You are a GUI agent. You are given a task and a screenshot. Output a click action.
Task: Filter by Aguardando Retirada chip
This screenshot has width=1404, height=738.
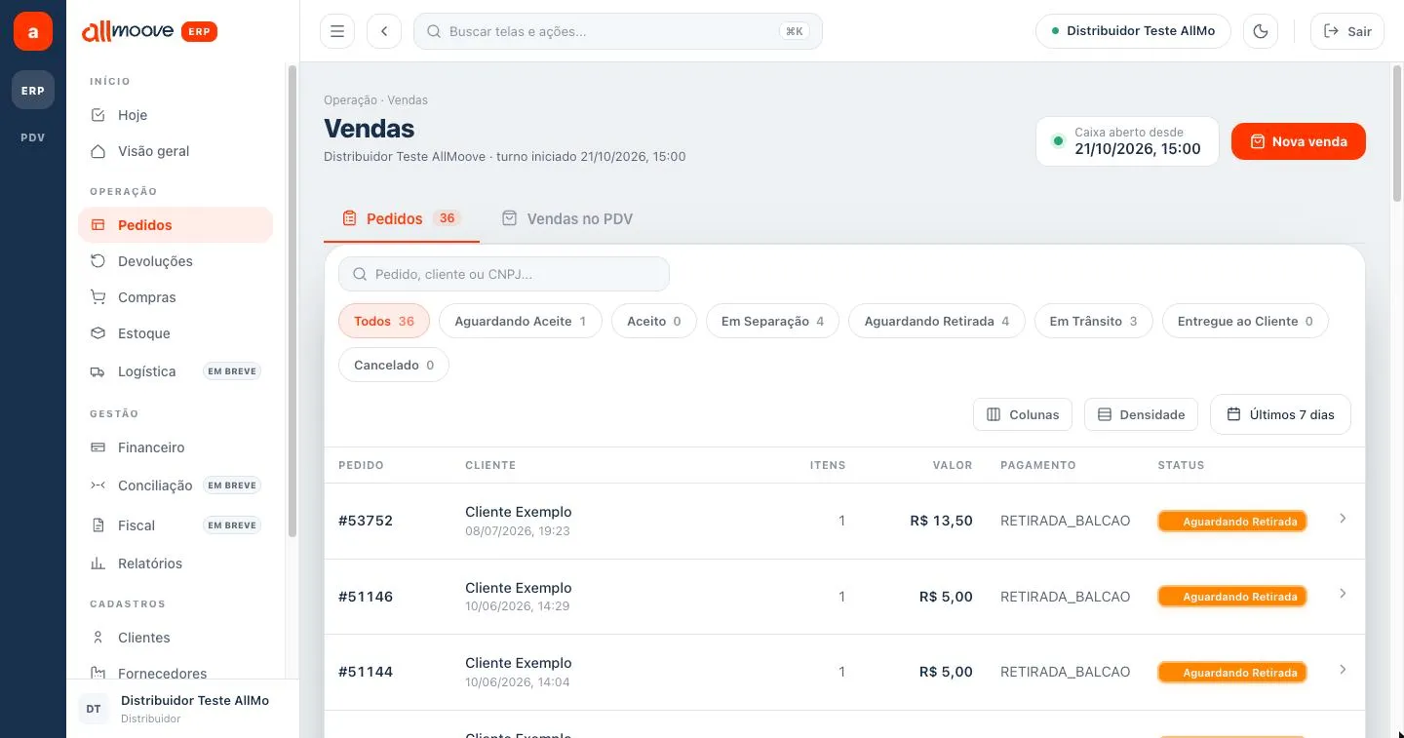click(937, 321)
